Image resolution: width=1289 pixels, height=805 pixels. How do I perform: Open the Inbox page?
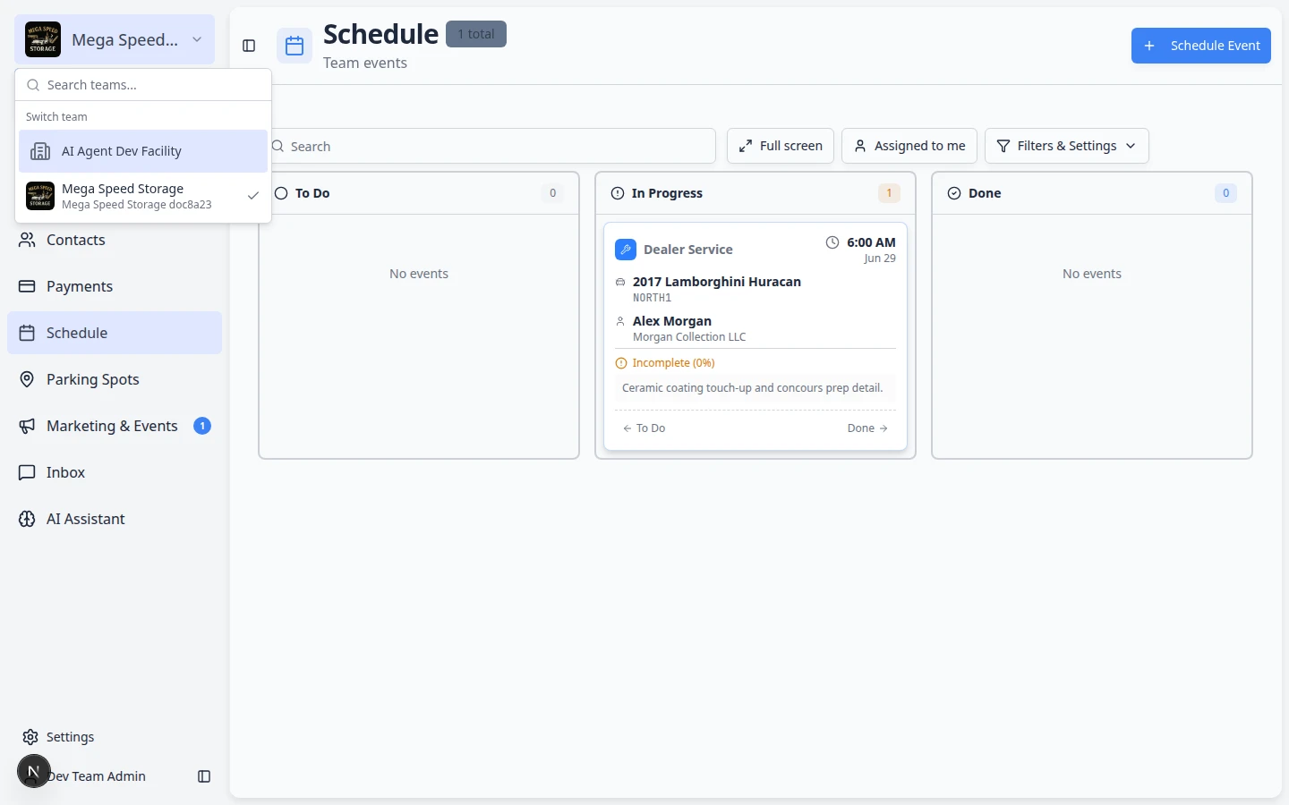(x=115, y=472)
